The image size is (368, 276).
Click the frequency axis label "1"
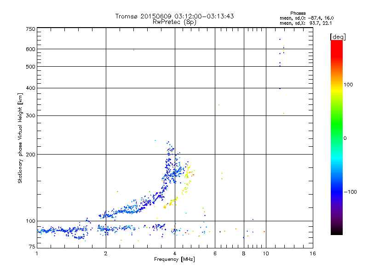click(37, 253)
